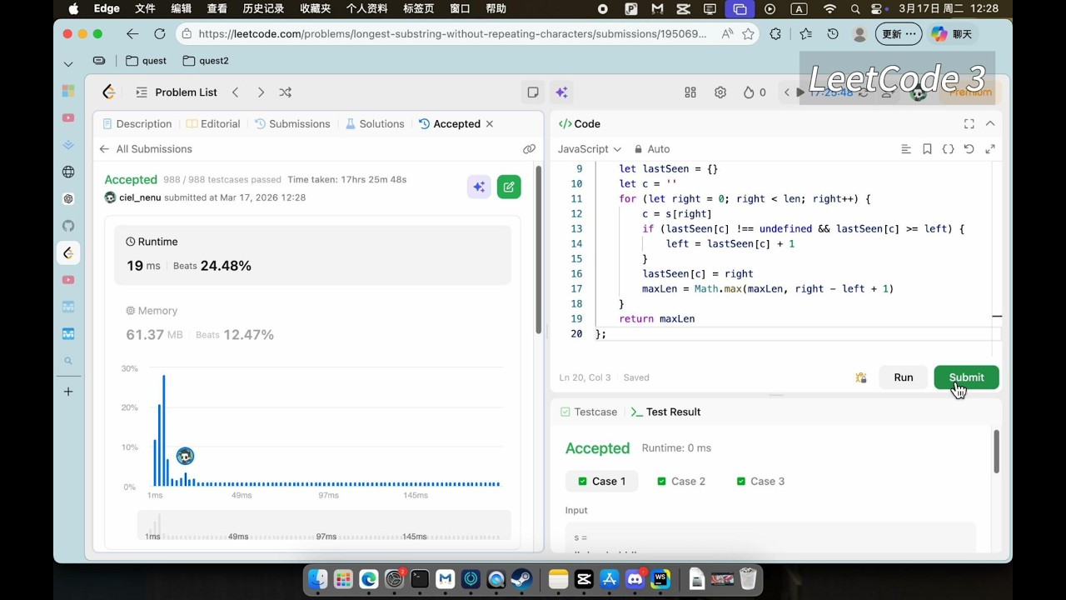1066x600 pixels.
Task: Go to previous problem arrow
Action: pyautogui.click(x=236, y=92)
